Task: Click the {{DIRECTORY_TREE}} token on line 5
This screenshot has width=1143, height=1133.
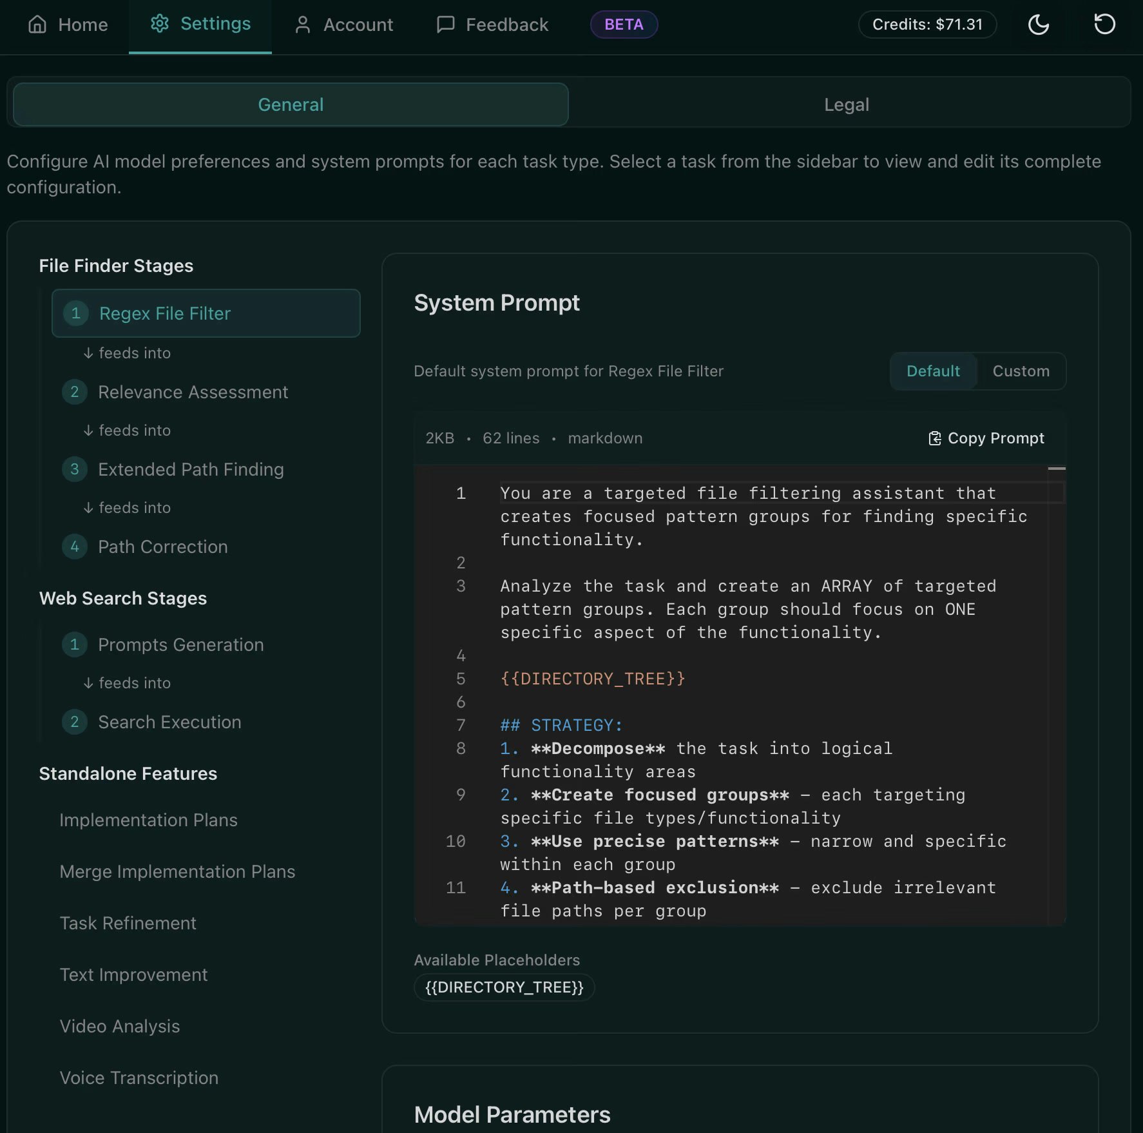Action: click(x=593, y=679)
